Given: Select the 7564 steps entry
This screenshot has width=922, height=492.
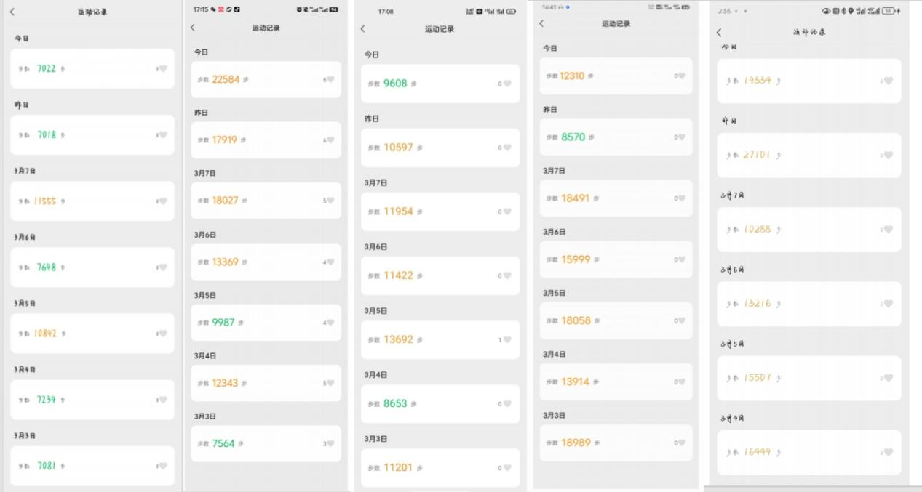Looking at the screenshot, I should 266,443.
